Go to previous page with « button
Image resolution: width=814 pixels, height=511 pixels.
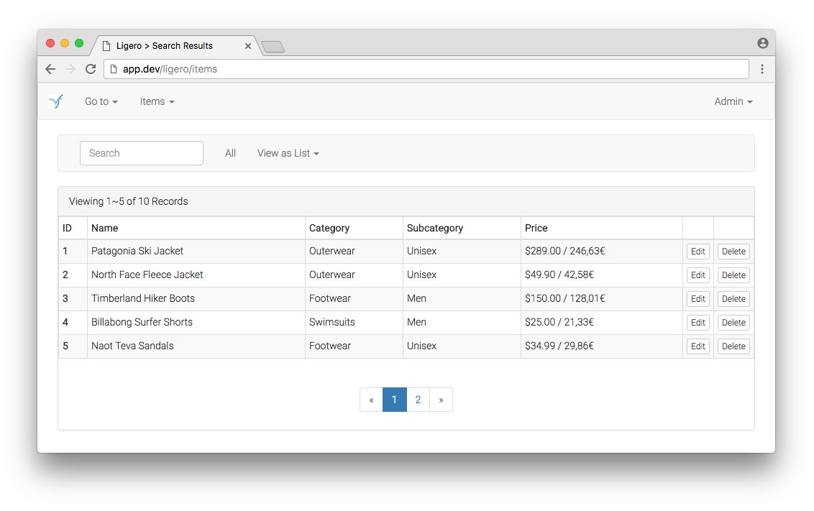click(371, 400)
